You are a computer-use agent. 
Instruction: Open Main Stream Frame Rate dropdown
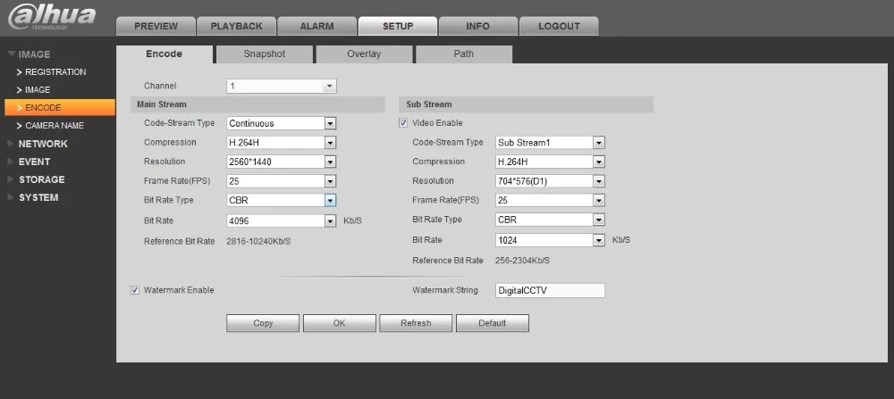tap(282, 181)
